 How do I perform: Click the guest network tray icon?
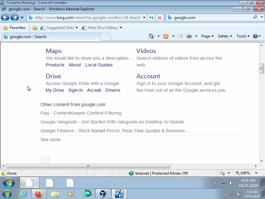coord(223,183)
